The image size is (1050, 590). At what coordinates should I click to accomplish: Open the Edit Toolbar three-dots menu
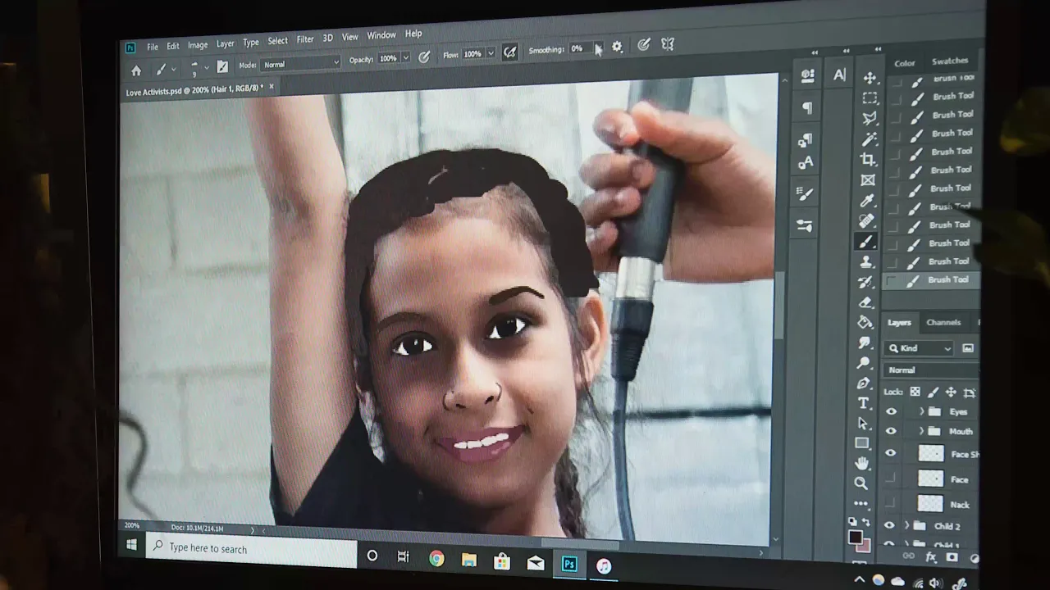coord(861,503)
